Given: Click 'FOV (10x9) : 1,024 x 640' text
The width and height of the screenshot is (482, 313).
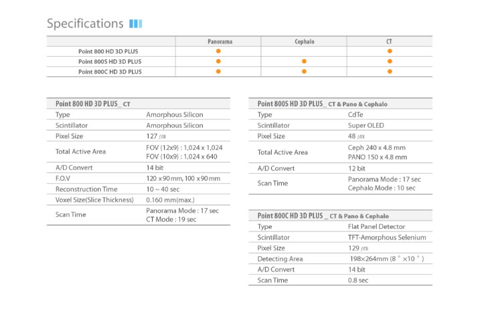Looking at the screenshot, I should click(181, 156).
